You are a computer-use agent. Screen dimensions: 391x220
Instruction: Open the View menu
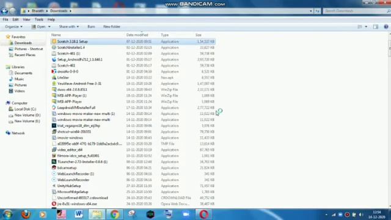(x=26, y=20)
